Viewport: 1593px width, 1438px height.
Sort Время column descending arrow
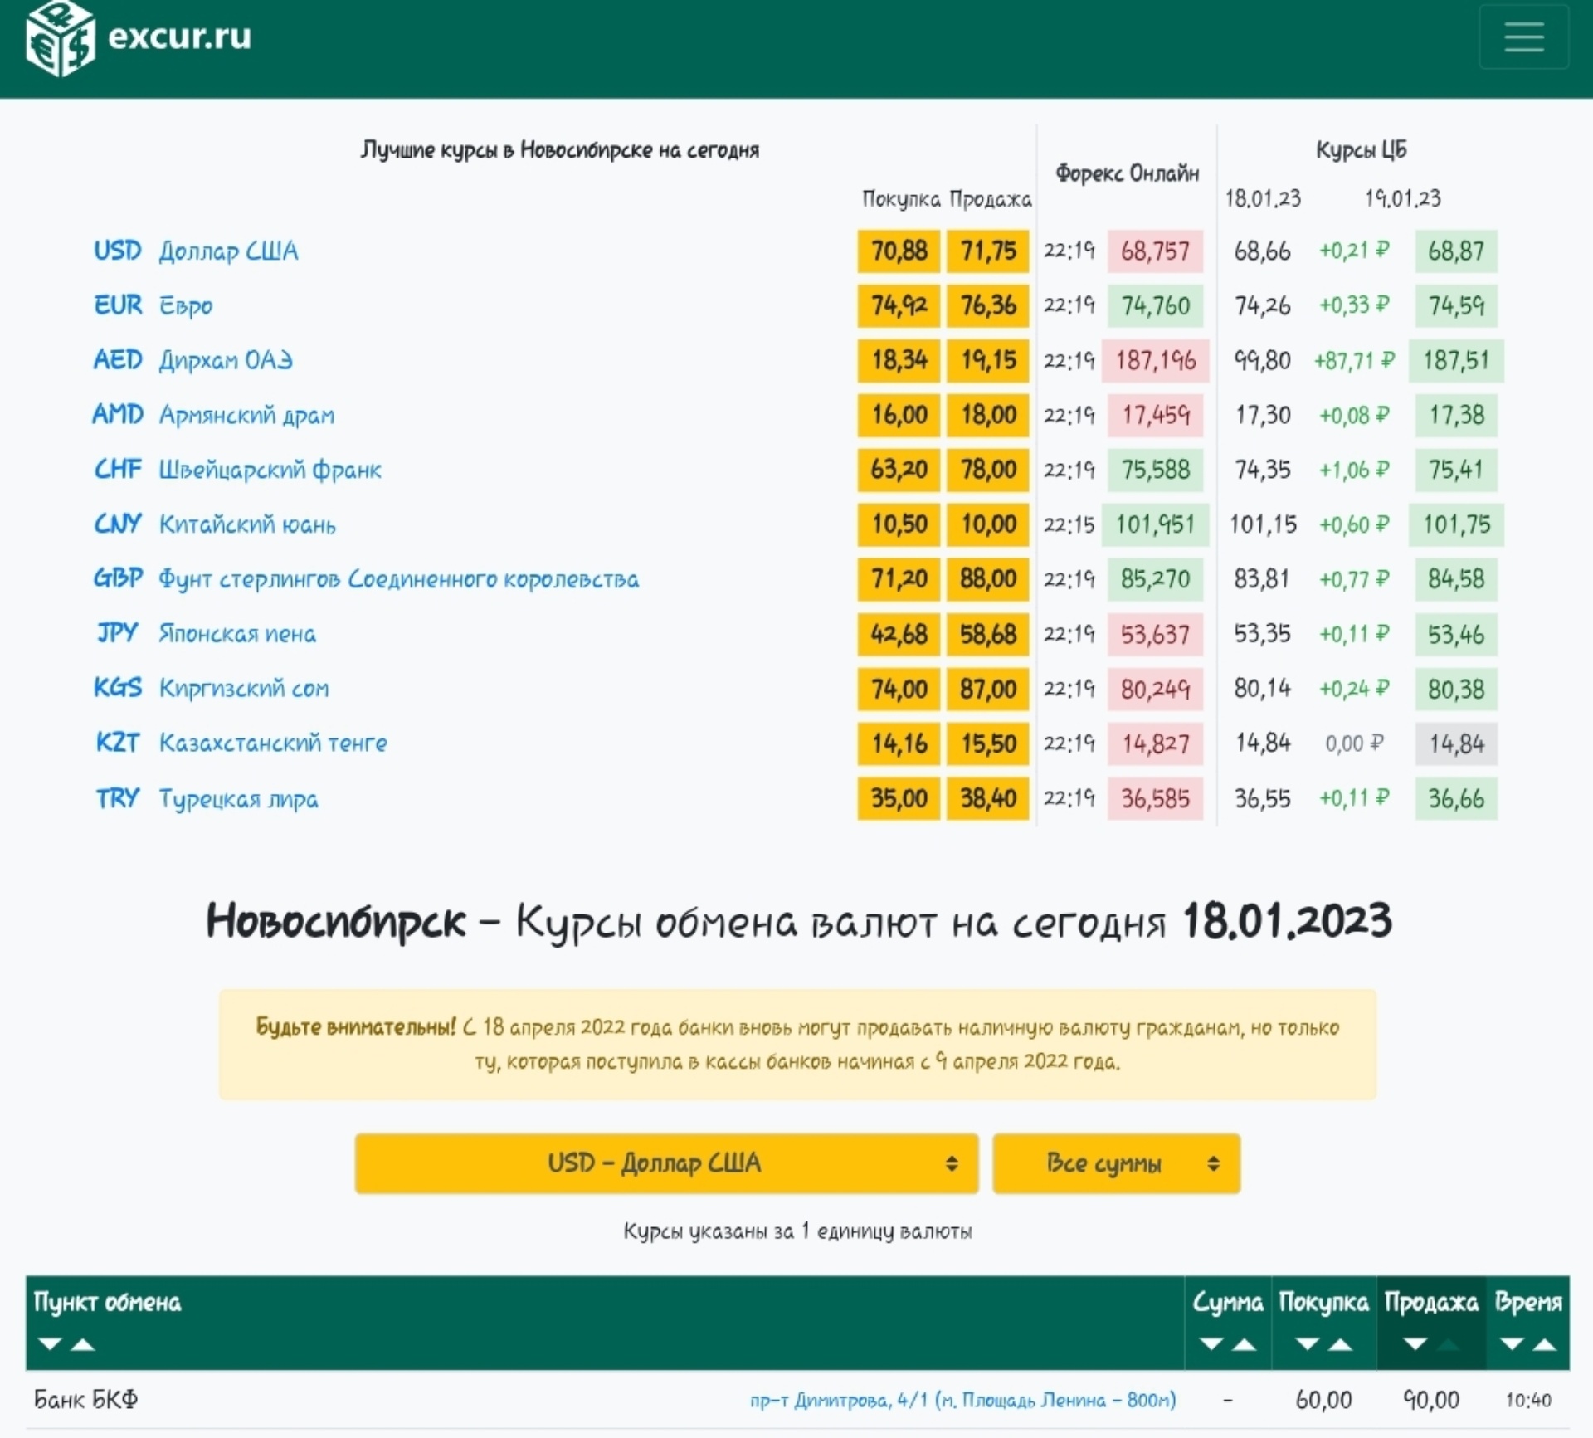coord(1512,1343)
